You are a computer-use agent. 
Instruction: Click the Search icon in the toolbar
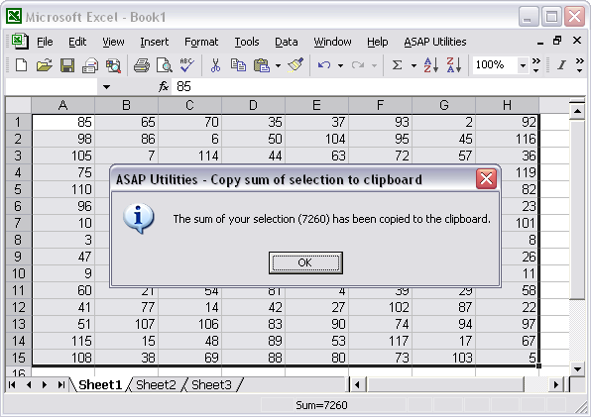pos(113,65)
